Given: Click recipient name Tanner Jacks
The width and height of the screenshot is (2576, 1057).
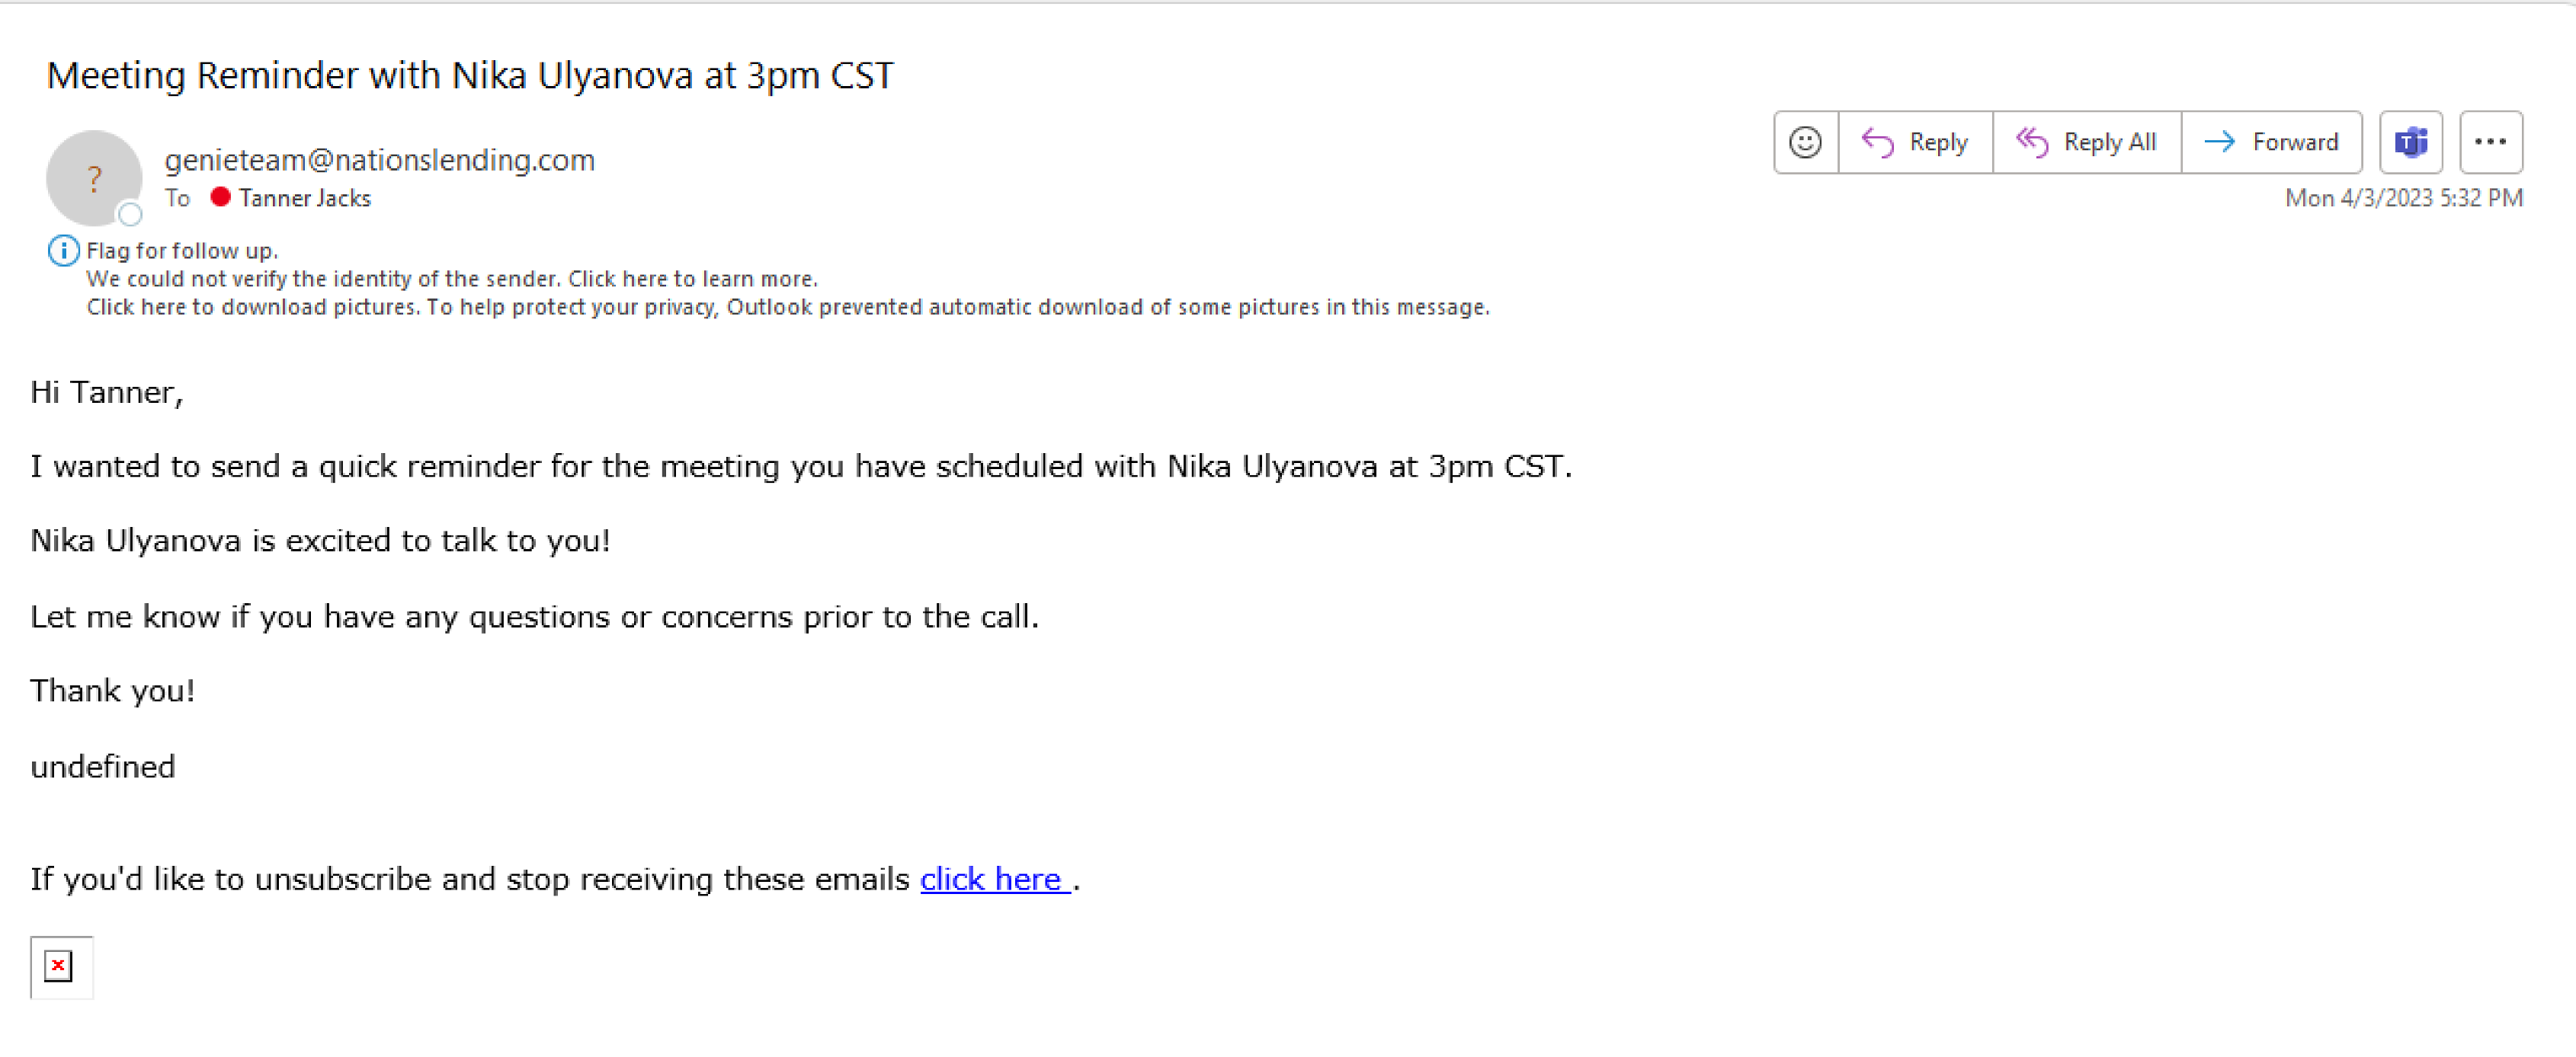Looking at the screenshot, I should coord(305,198).
